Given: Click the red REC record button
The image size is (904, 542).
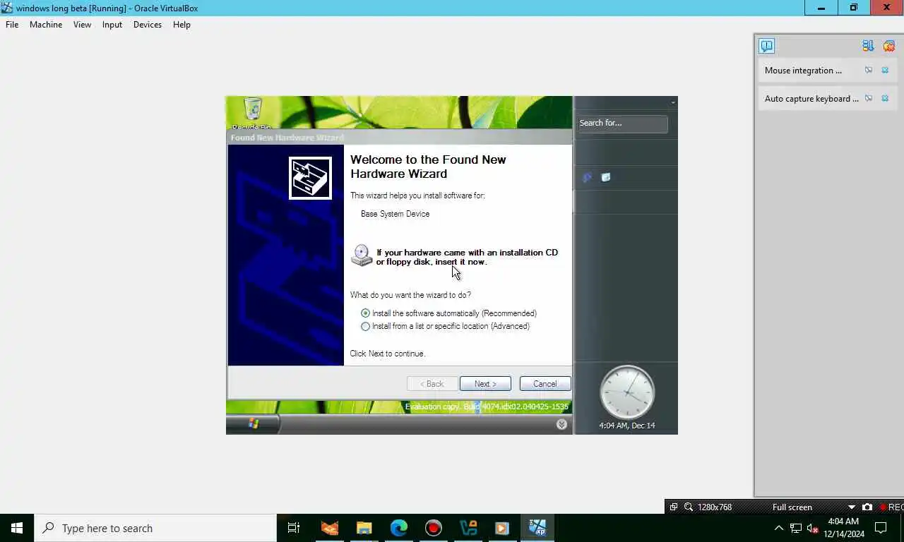Looking at the screenshot, I should [x=891, y=507].
